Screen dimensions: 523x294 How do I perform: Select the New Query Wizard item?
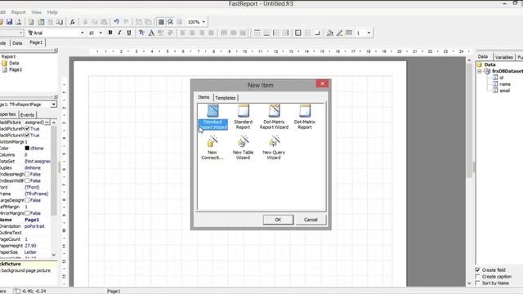click(274, 148)
